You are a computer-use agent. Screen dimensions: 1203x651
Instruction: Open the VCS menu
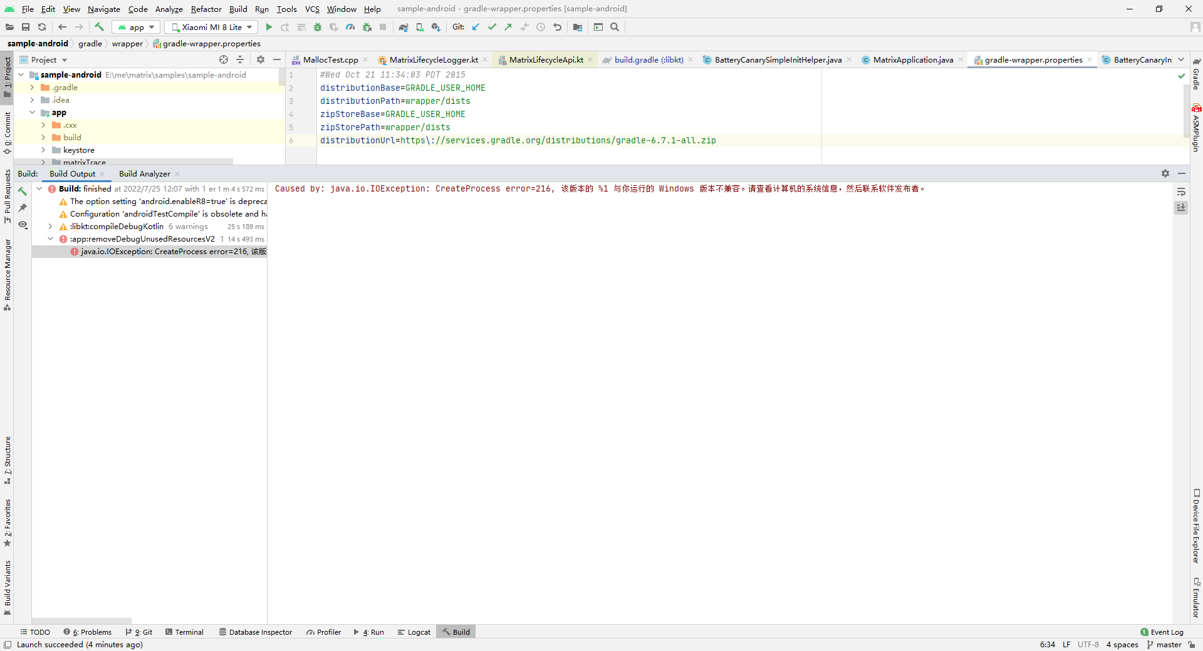click(x=312, y=9)
